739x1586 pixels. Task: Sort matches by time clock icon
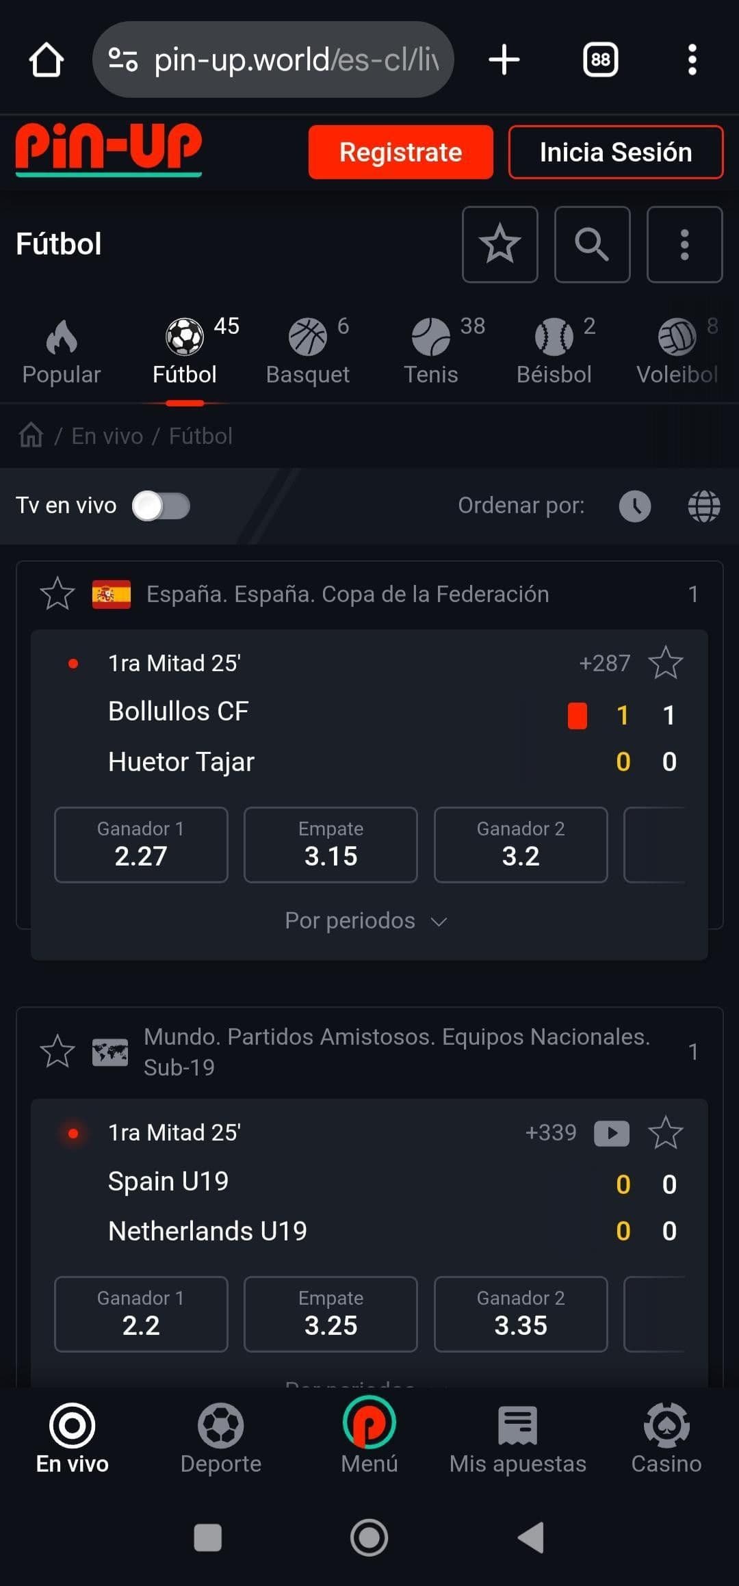click(x=635, y=506)
